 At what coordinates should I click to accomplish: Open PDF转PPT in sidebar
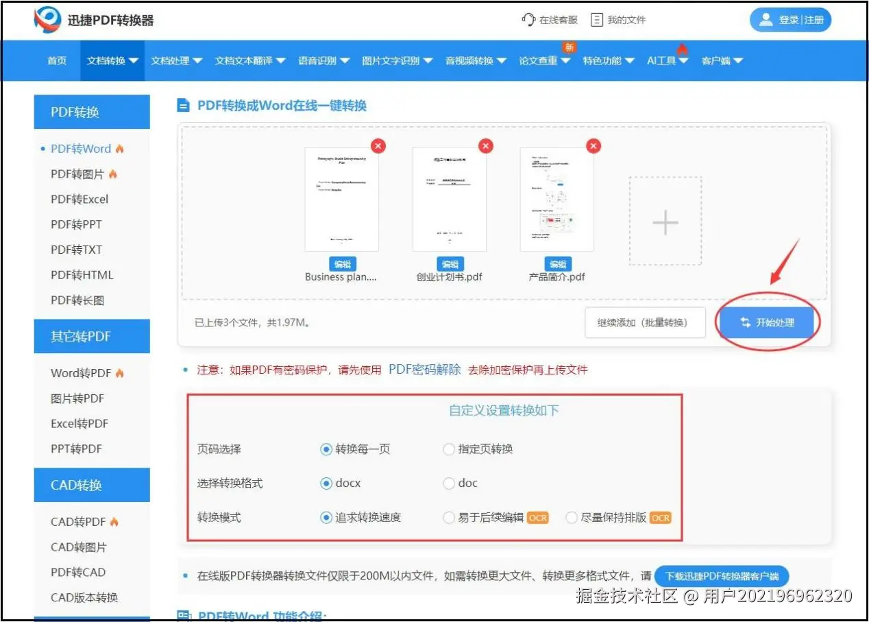76,224
